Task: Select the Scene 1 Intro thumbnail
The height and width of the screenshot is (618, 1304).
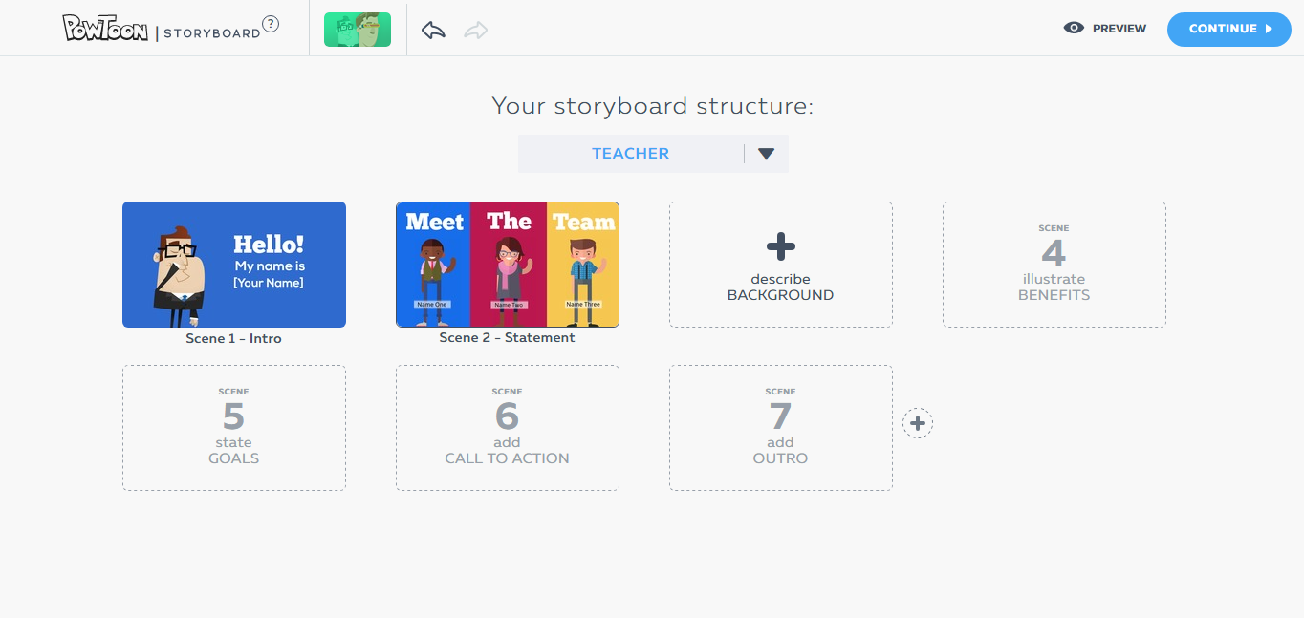Action: [234, 265]
